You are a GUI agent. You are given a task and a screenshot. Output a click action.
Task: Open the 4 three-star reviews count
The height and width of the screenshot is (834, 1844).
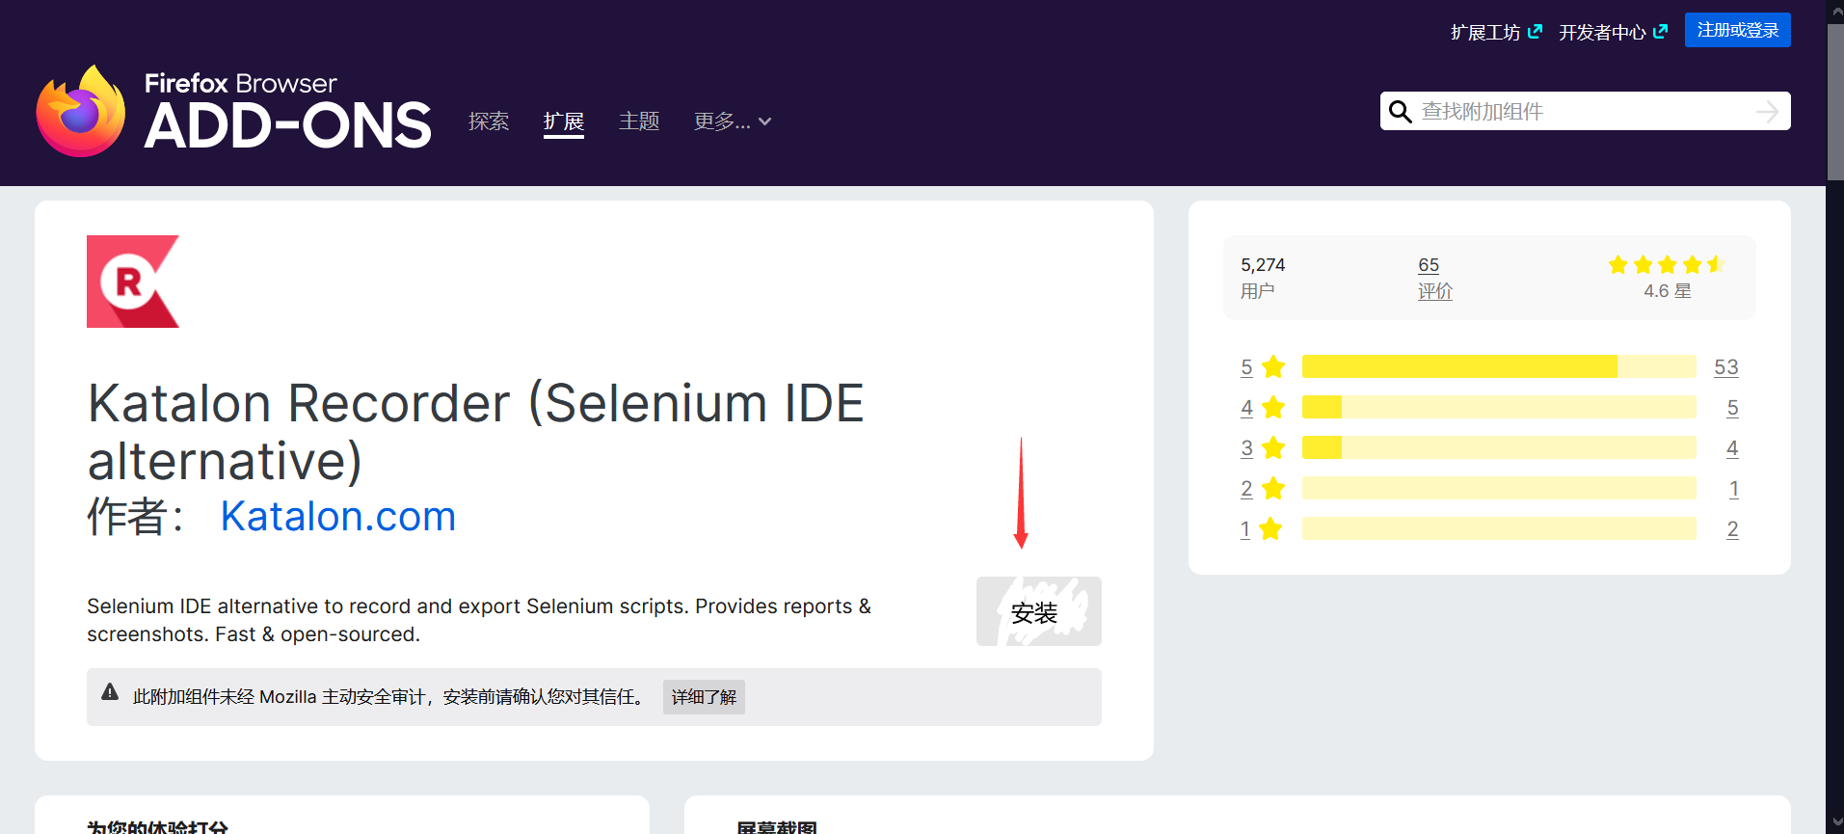click(1732, 448)
